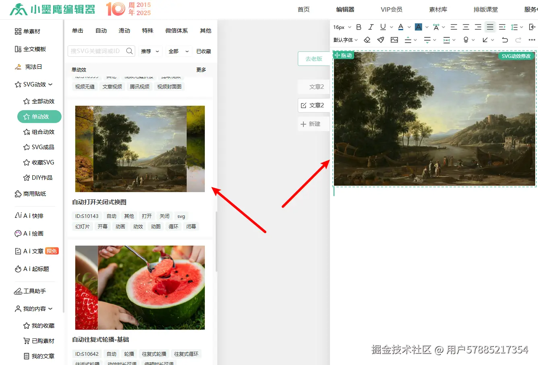Expand the font color dropdown arrow
Image resolution: width=538 pixels, height=365 pixels.
[409, 27]
